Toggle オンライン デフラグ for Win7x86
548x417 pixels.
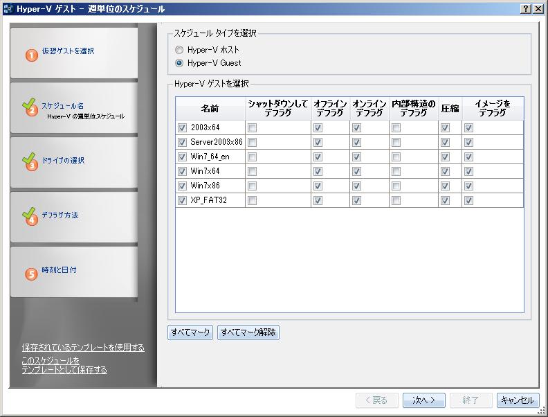356,186
